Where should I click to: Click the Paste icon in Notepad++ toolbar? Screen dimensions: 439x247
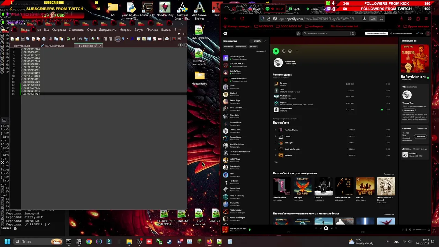(x=61, y=39)
